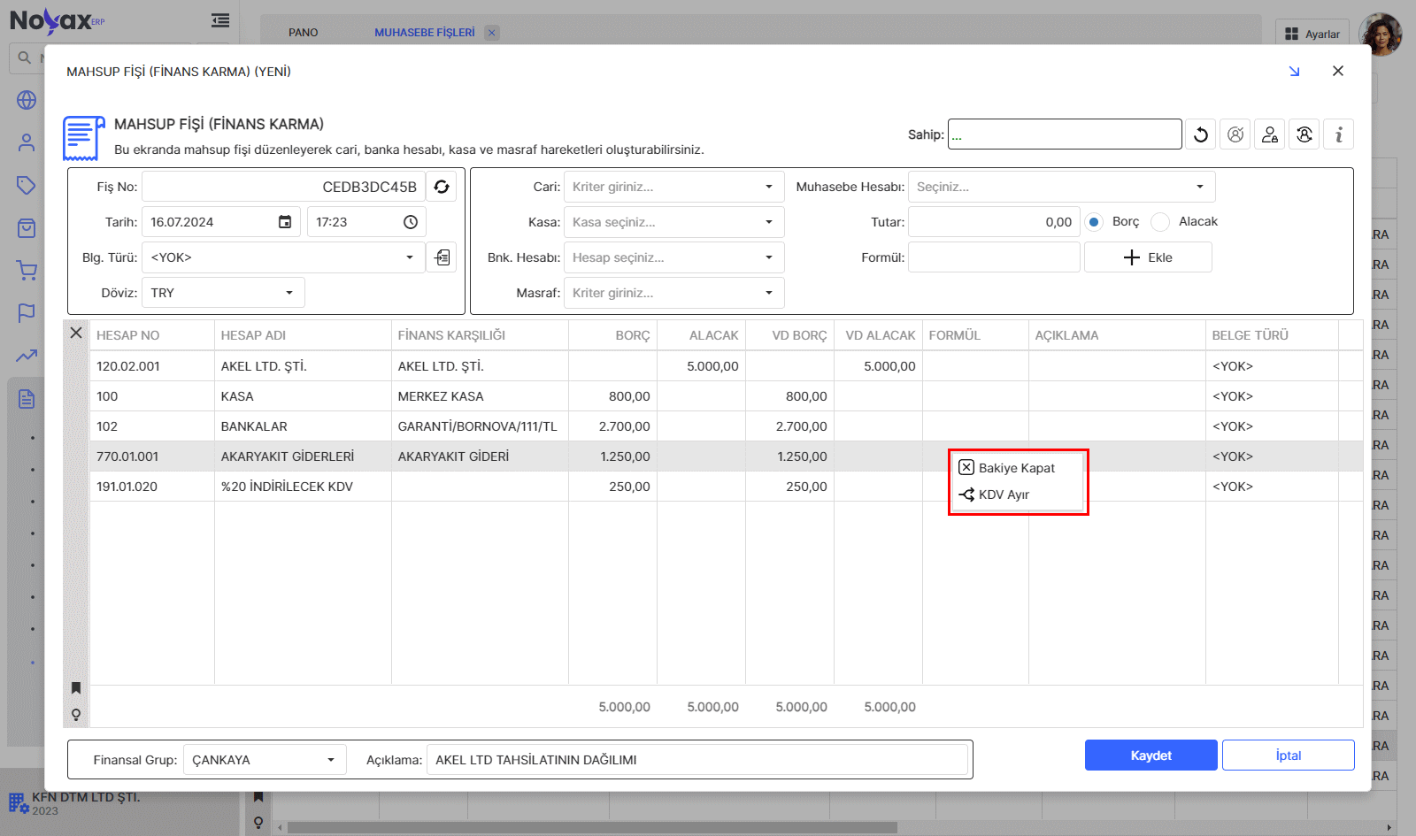Click the GARANTİ/BORNOVA/111/TL cell
This screenshot has width=1416, height=836.
tap(478, 426)
